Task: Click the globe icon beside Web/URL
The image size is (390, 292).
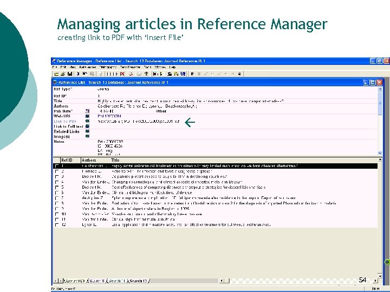Action: pyautogui.click(x=87, y=116)
